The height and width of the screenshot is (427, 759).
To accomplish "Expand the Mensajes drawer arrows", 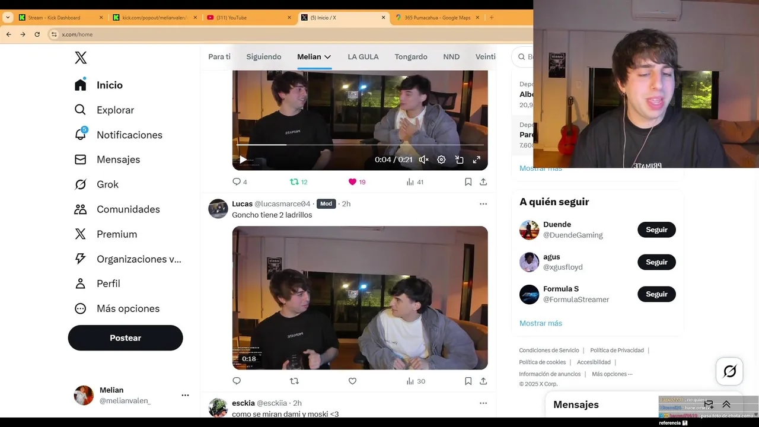I will pos(726,404).
